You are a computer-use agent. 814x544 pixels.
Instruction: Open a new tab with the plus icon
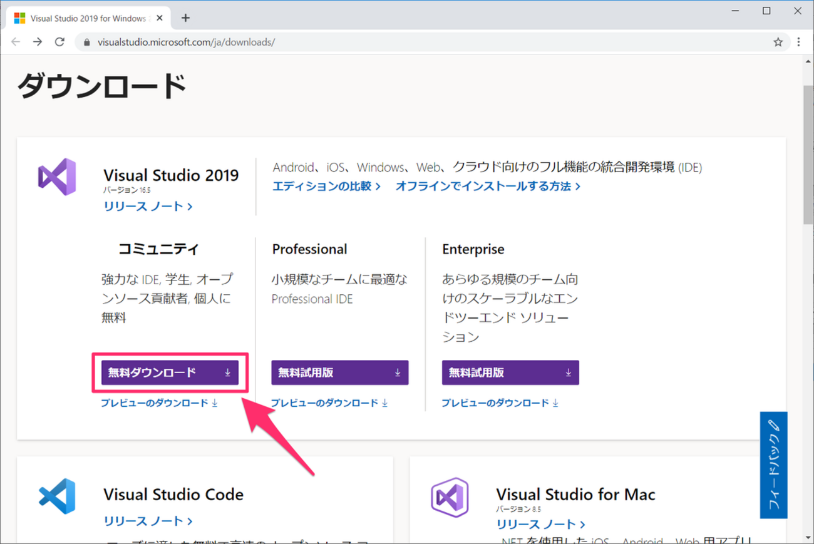tap(185, 18)
